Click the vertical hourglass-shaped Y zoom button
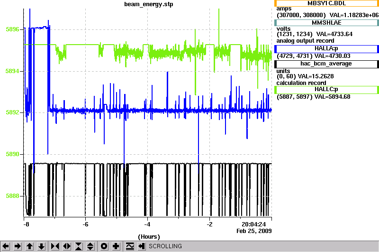379x252 pixels. click(79, 246)
